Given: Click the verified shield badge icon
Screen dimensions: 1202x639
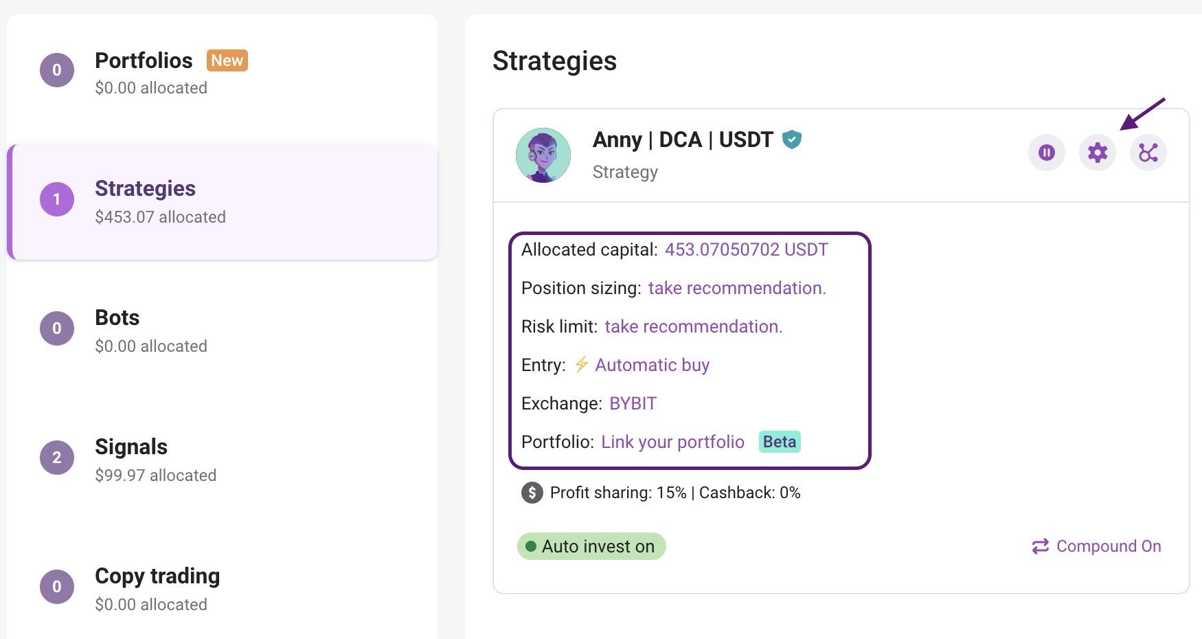Looking at the screenshot, I should click(792, 139).
